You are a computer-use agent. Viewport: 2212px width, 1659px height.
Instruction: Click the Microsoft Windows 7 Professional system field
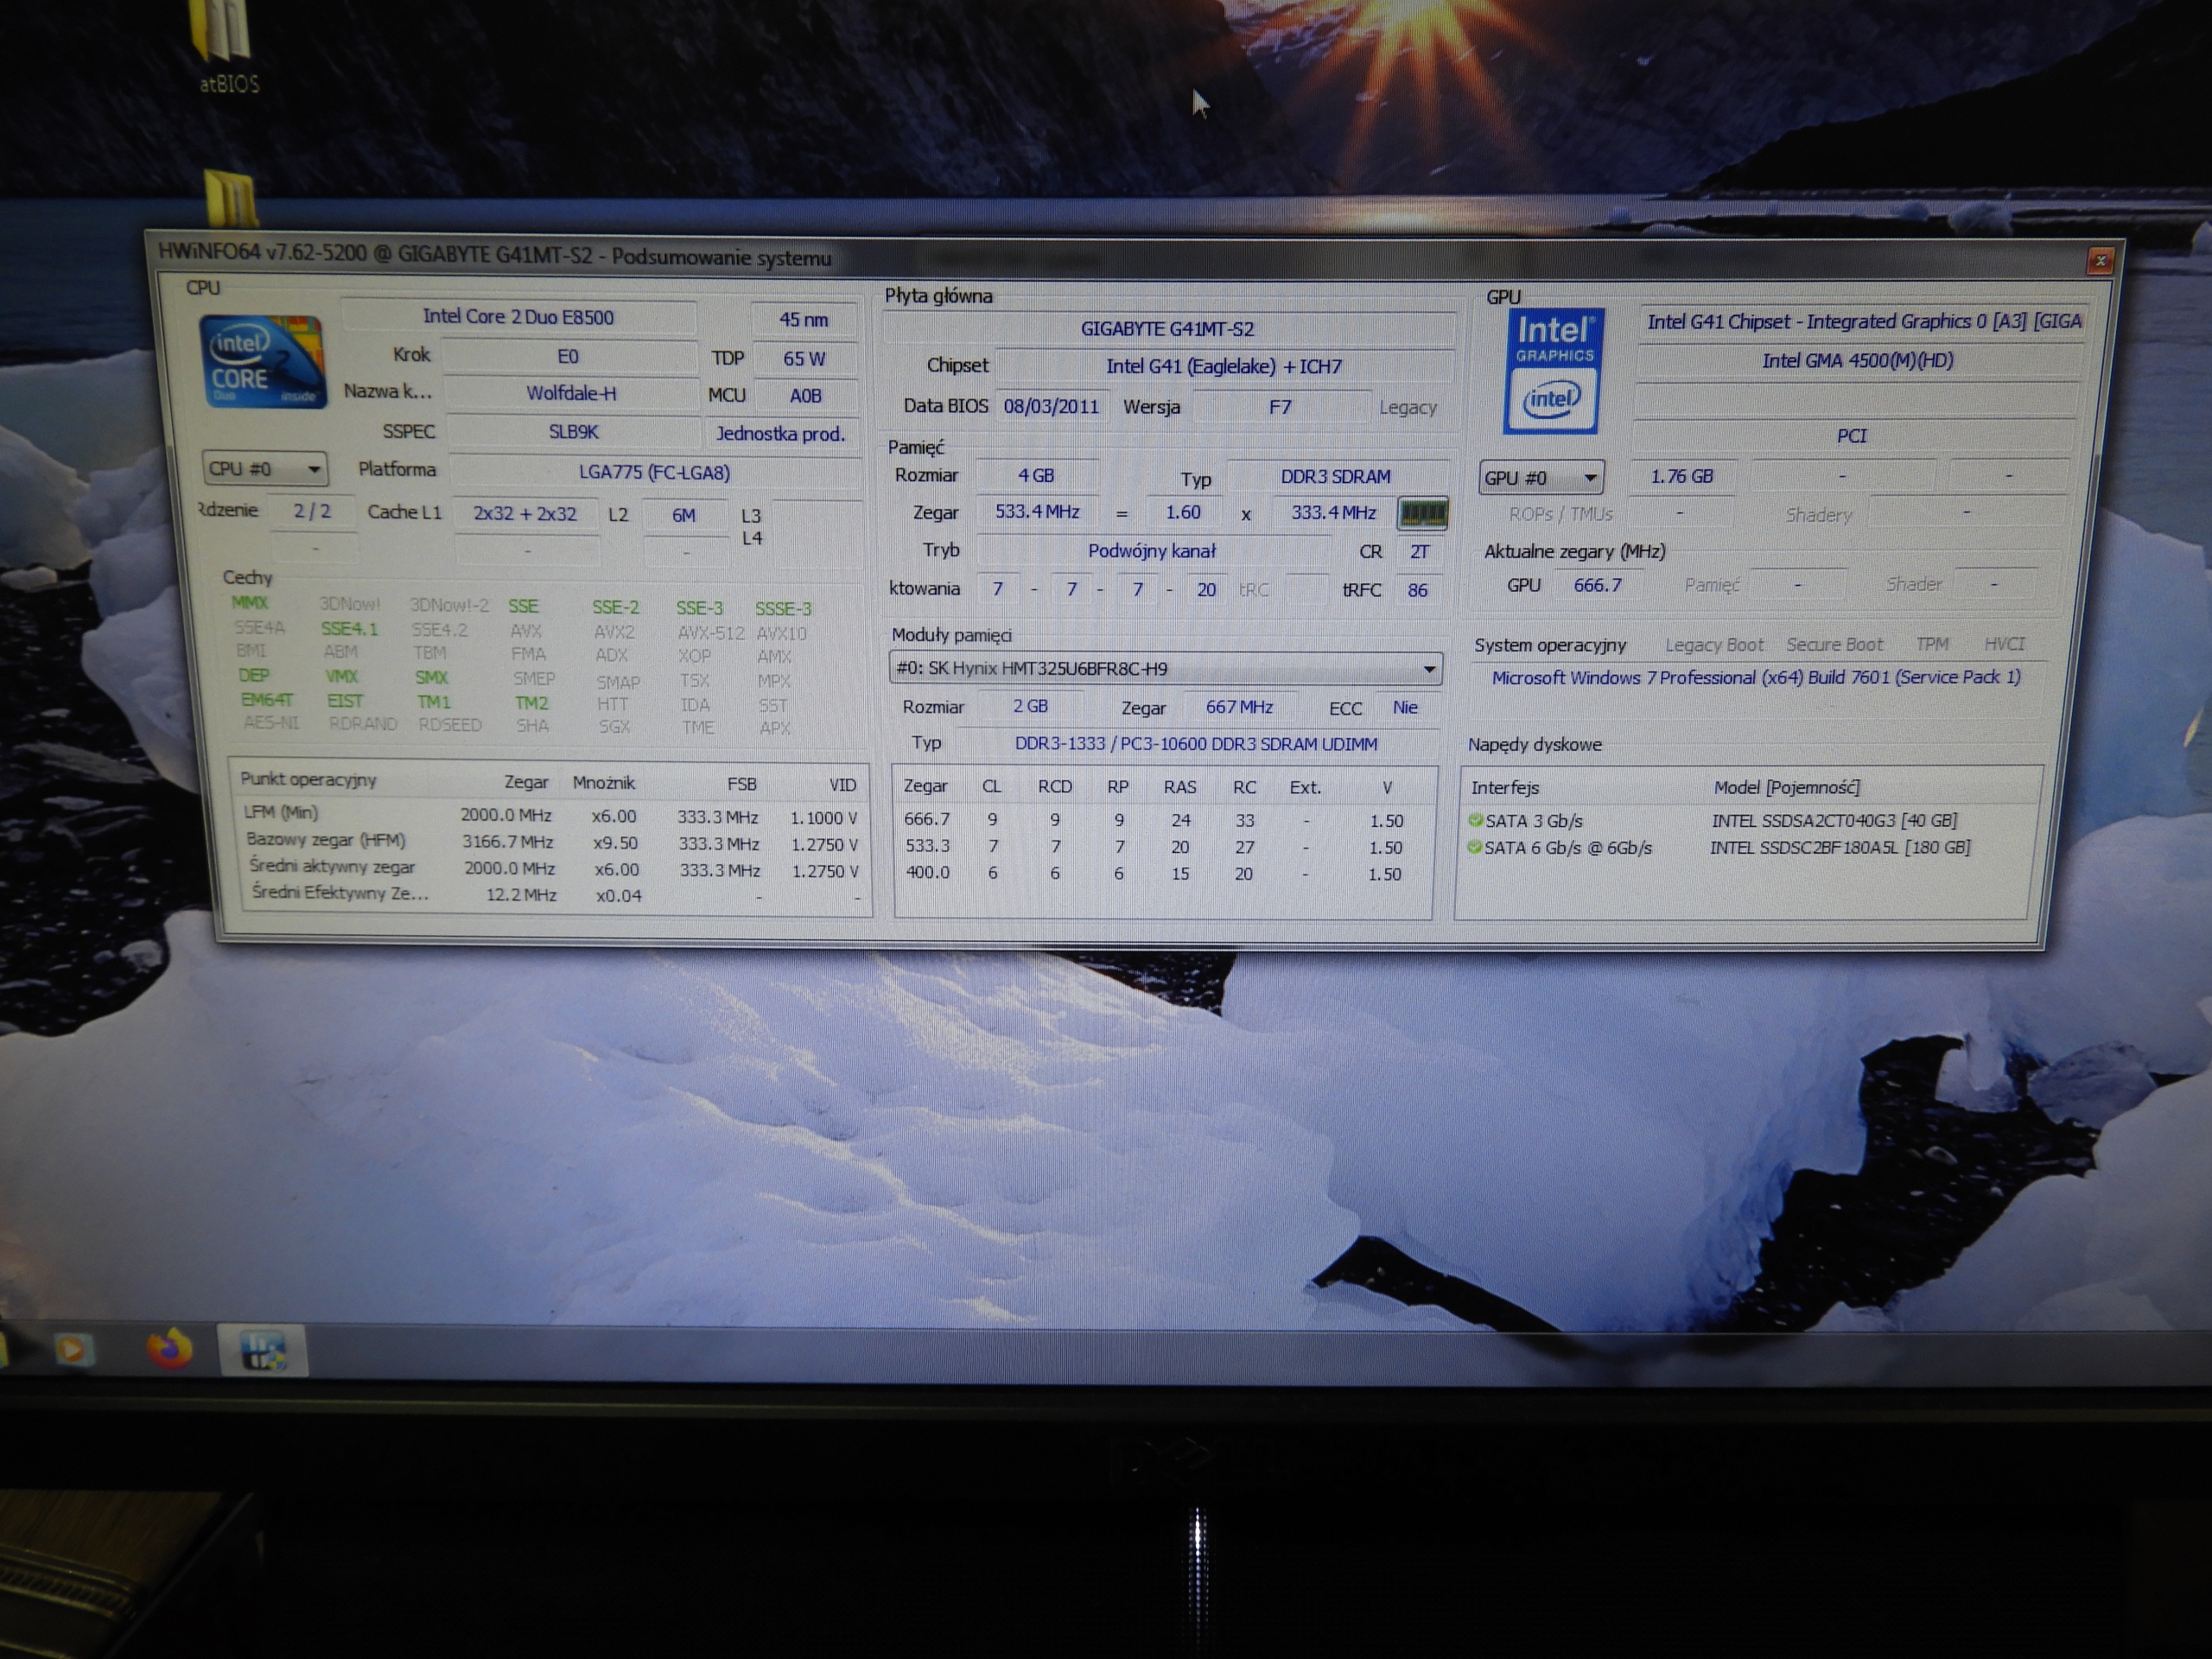1757,677
